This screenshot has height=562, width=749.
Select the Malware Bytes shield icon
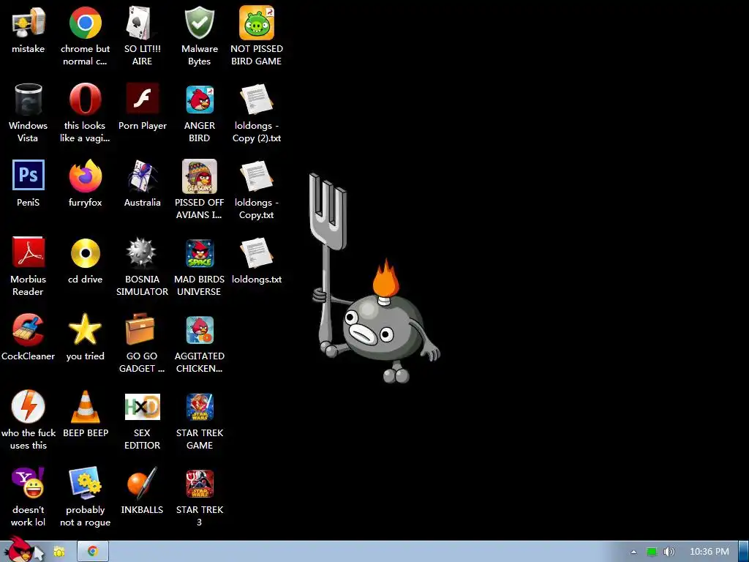[x=199, y=23]
